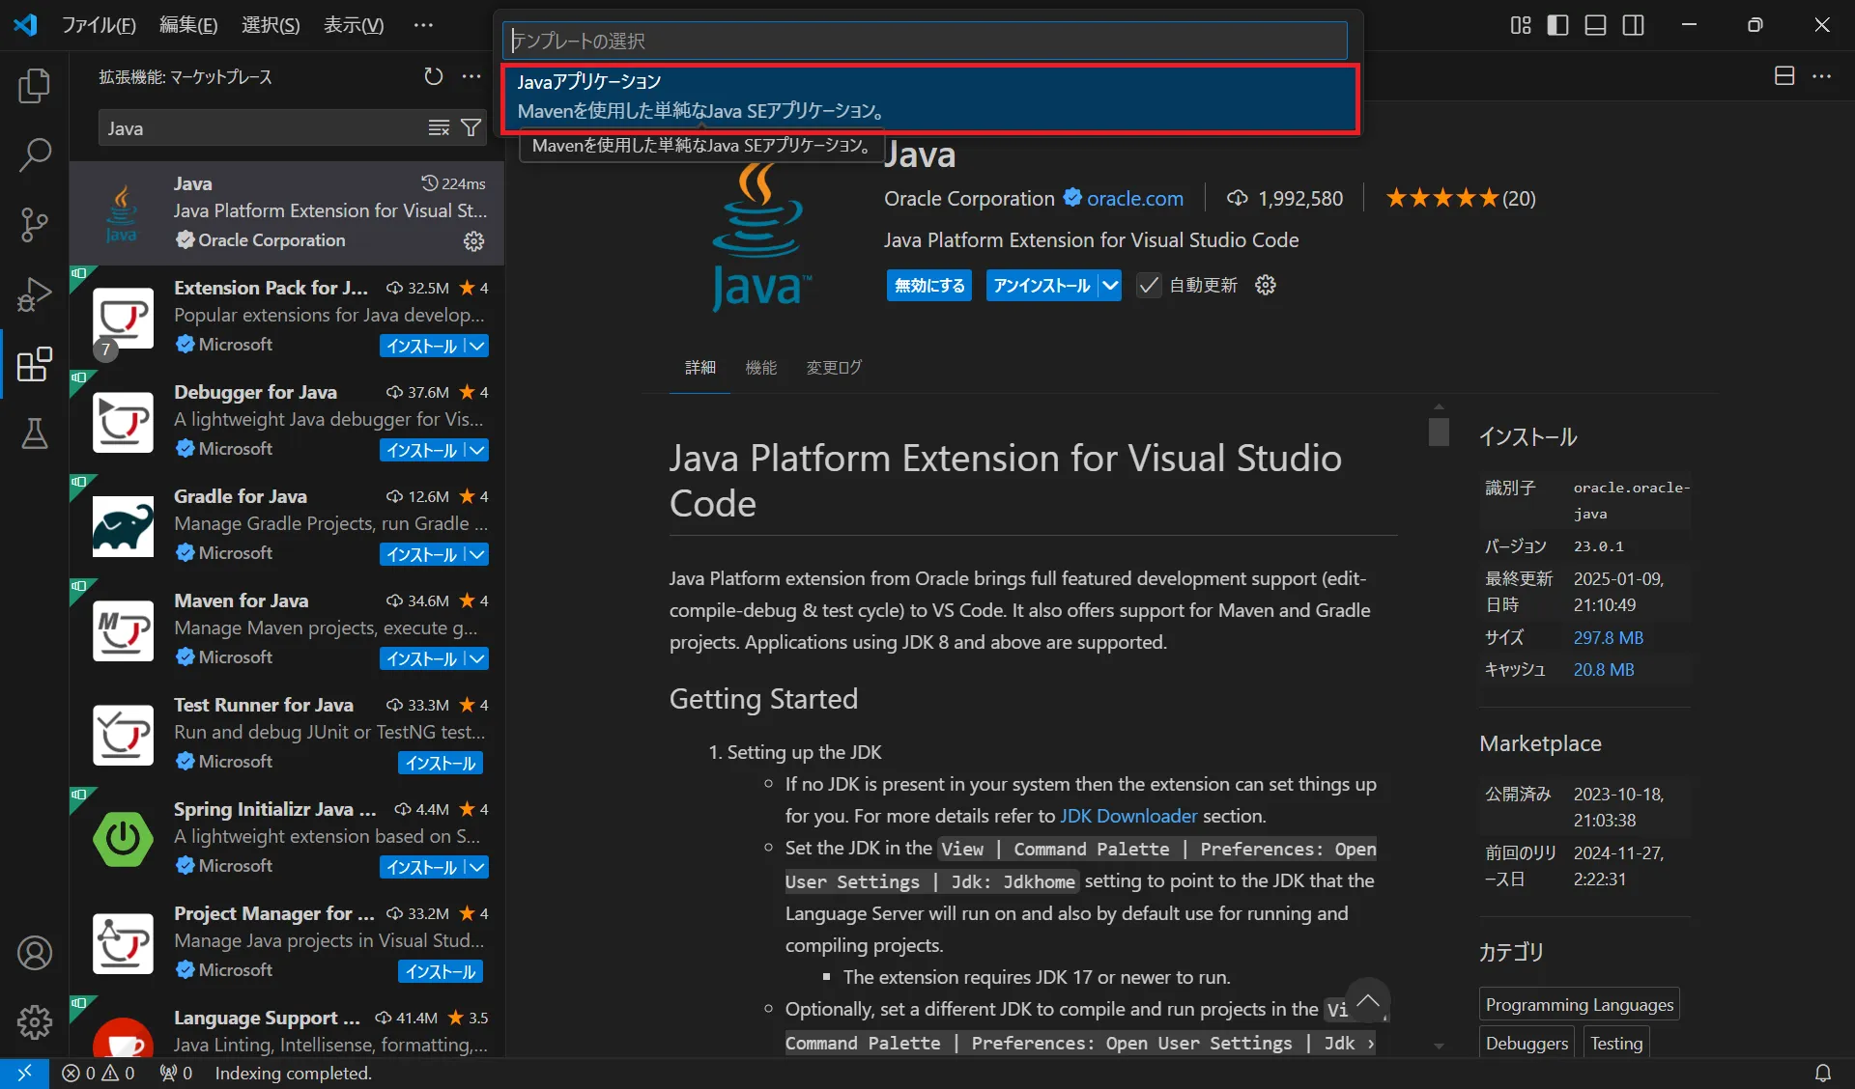1855x1089 pixels.
Task: Open Testing category tag
Action: pos(1616,1043)
